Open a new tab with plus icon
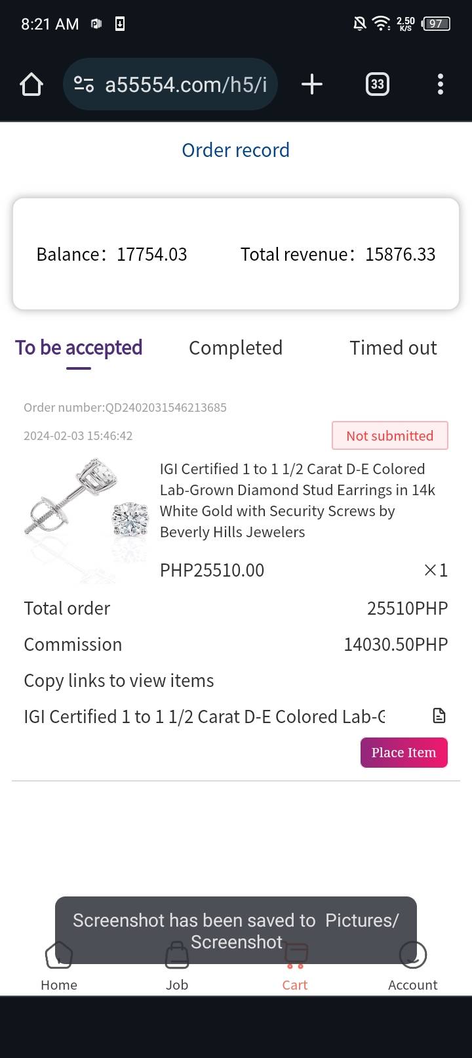The height and width of the screenshot is (1058, 472). point(312,84)
